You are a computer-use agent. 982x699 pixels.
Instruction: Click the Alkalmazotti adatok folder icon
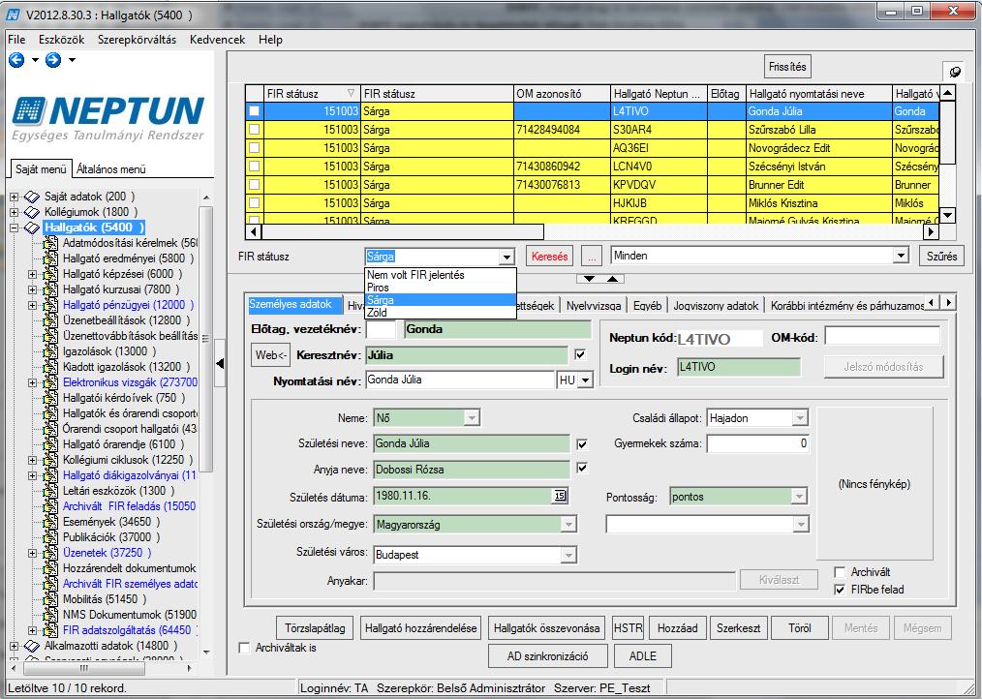31,646
